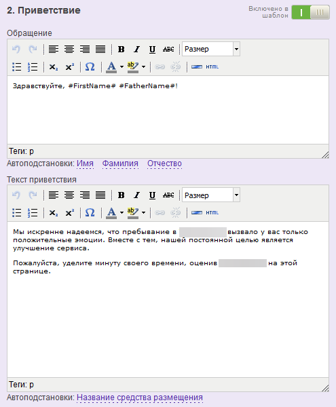Align text left in Текст приветствия editor
The image size is (336, 407).
[54, 195]
